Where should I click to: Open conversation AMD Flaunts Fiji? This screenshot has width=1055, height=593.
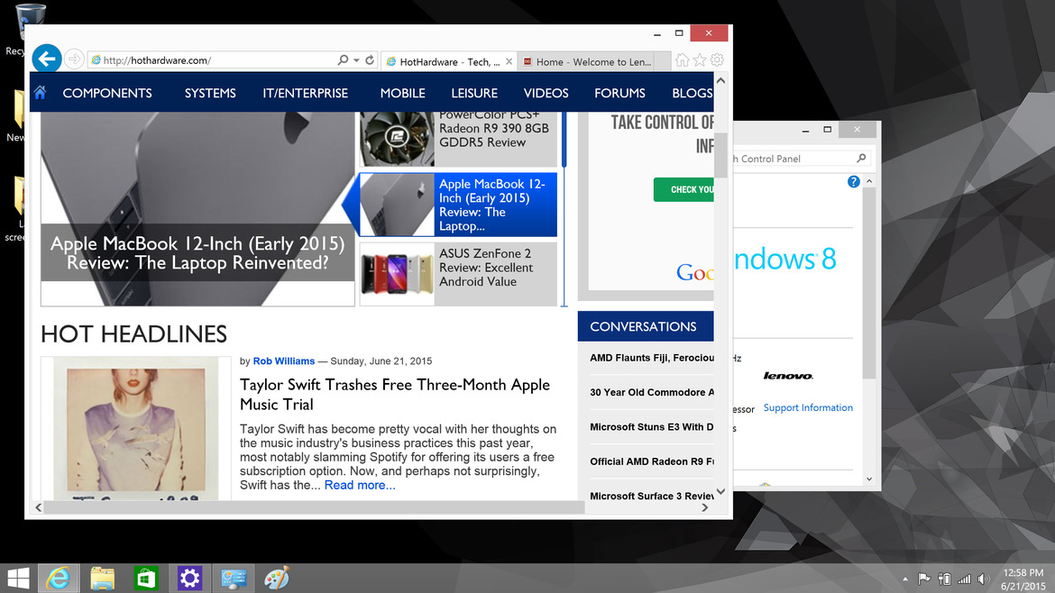[651, 358]
